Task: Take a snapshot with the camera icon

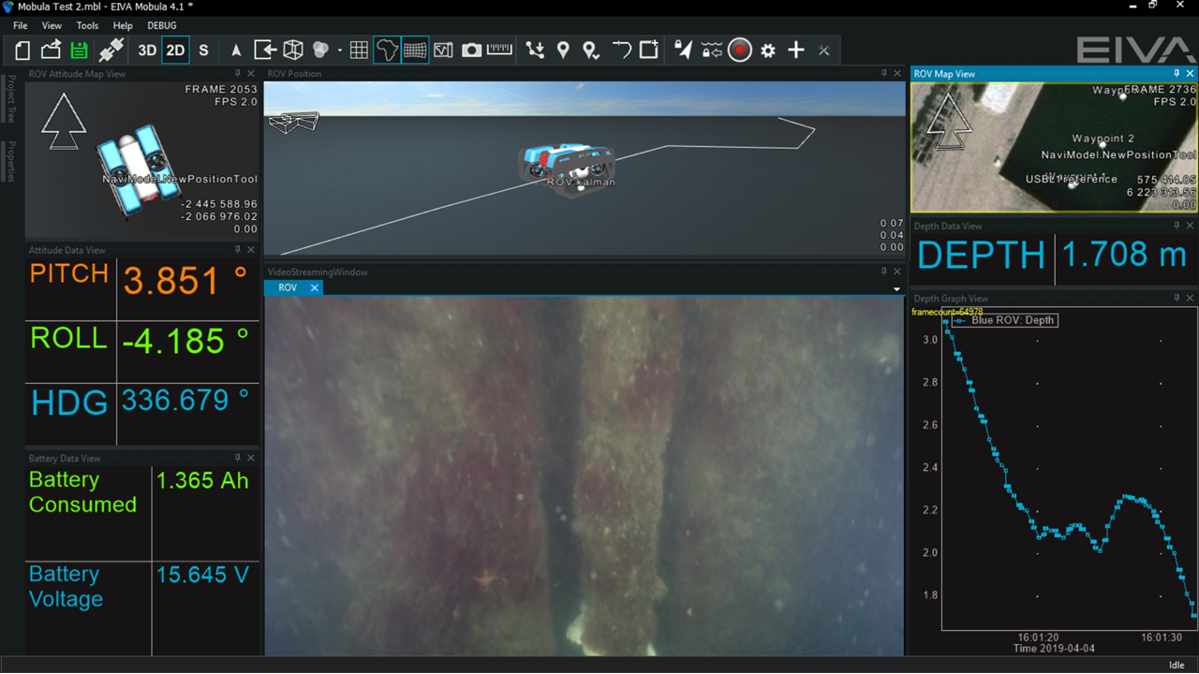Action: tap(471, 51)
